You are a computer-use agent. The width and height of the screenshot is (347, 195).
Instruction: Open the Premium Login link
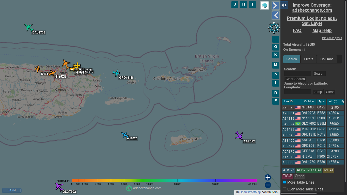pyautogui.click(x=312, y=21)
